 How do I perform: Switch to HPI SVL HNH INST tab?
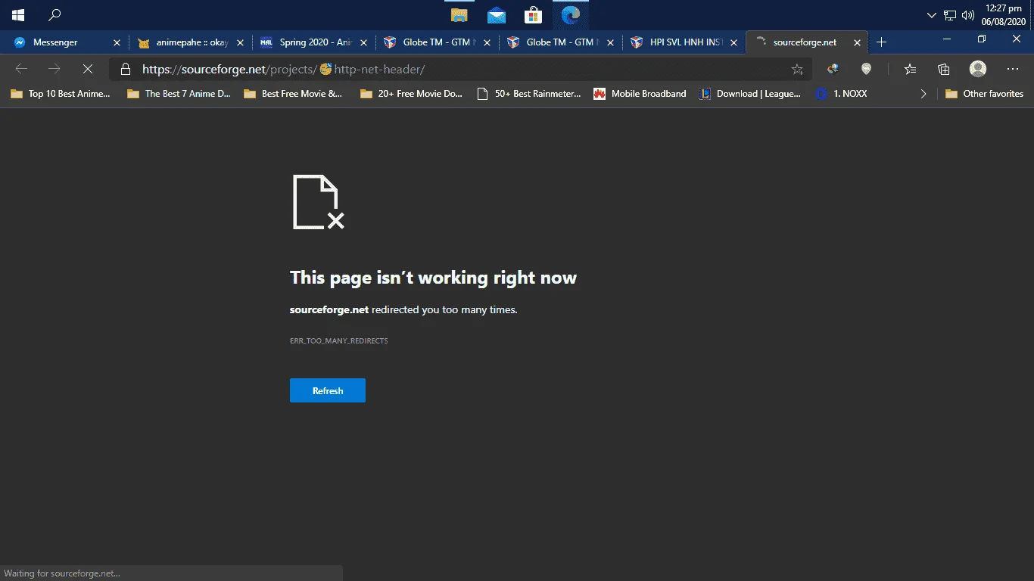coord(685,42)
